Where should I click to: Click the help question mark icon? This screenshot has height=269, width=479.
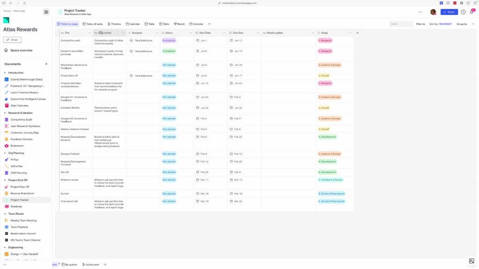(463, 12)
